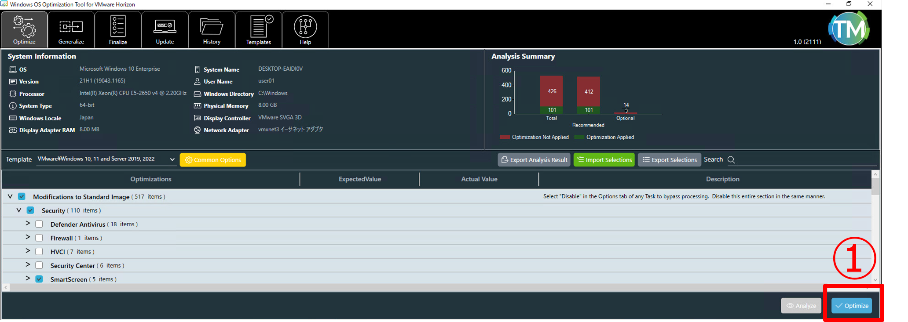Click the Common Options button
The image size is (908, 322).
point(213,160)
